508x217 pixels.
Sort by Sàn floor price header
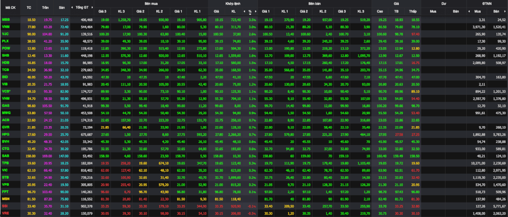pyautogui.click(x=62, y=7)
